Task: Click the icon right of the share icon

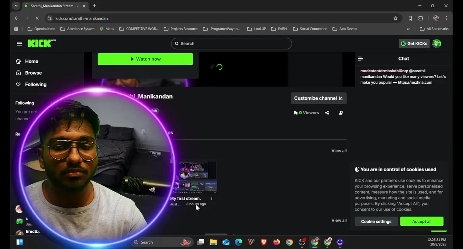Action: (341, 113)
